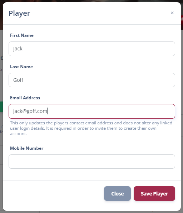Click the Mobile Number label

tap(27, 148)
